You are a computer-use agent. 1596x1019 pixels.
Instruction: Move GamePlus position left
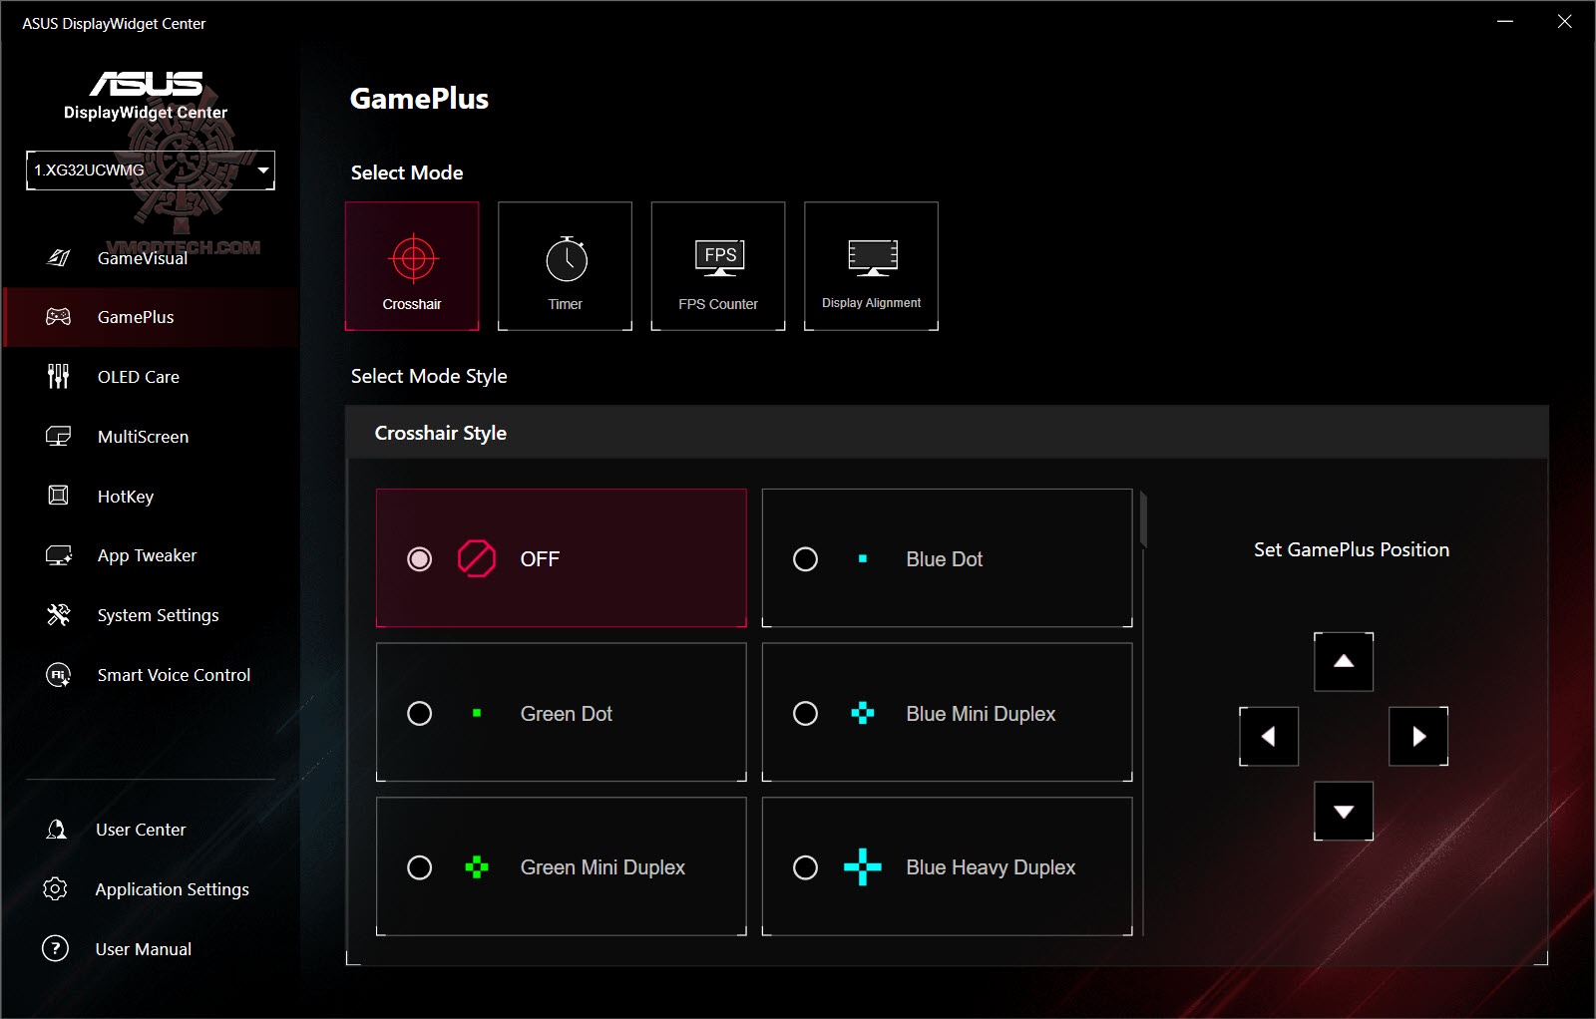click(x=1269, y=736)
